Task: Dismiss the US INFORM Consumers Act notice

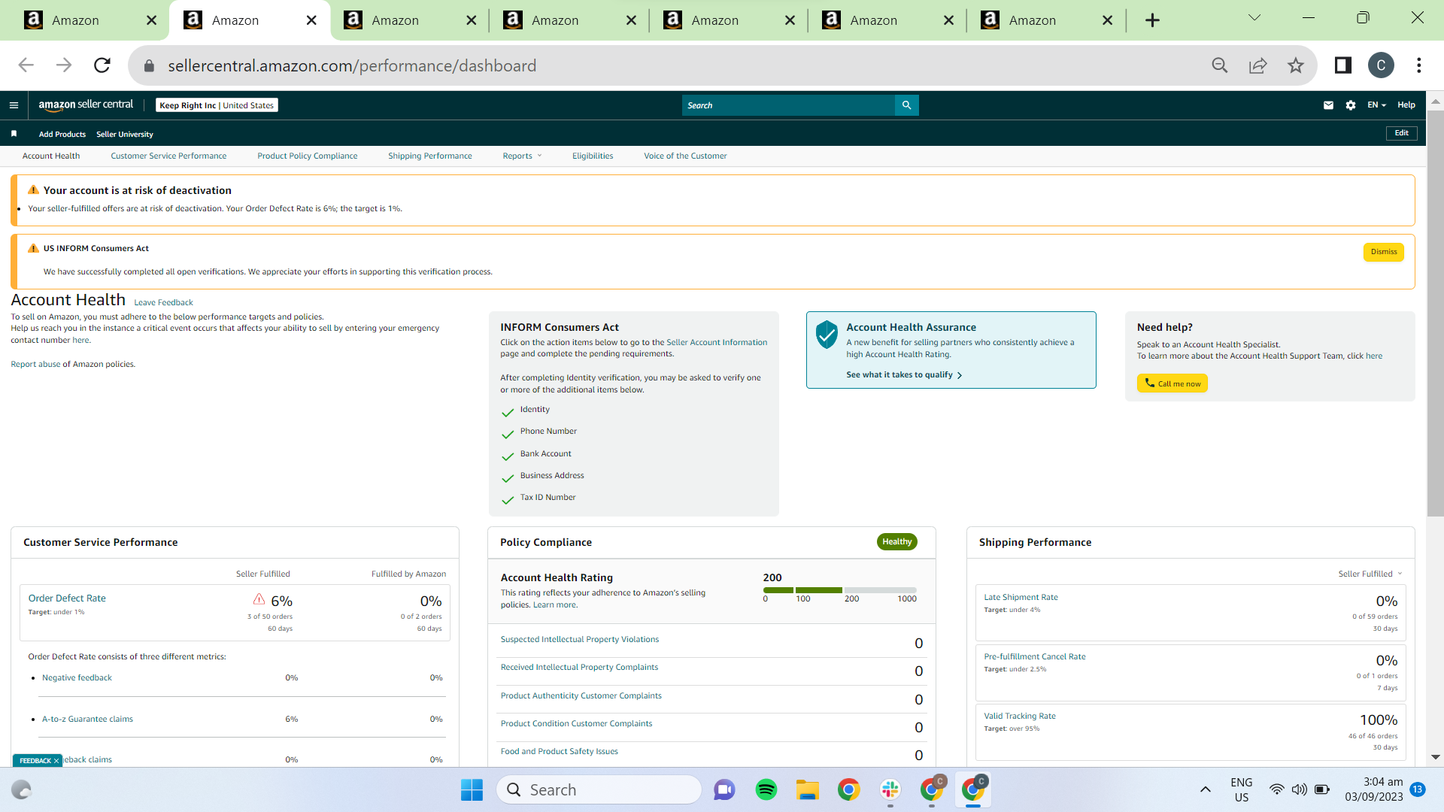Action: coord(1384,252)
